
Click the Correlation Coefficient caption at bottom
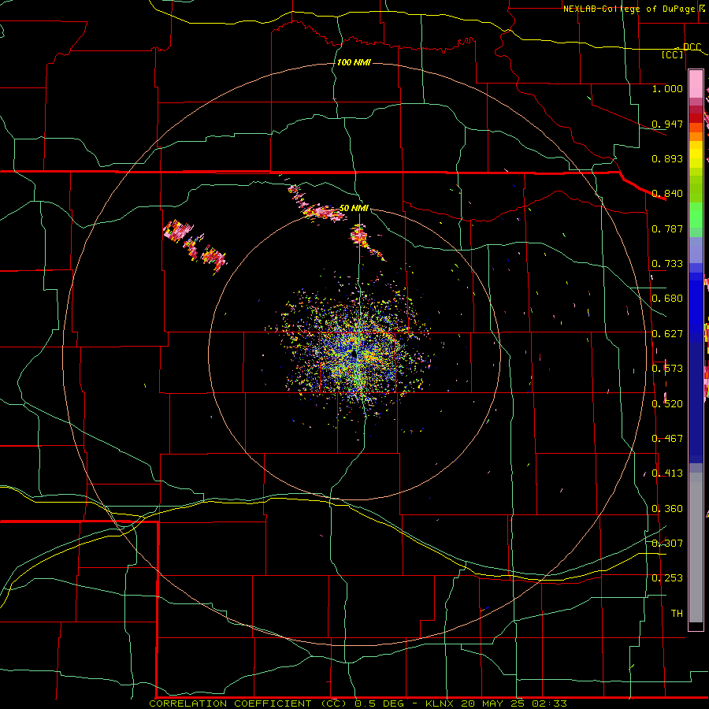point(358,703)
